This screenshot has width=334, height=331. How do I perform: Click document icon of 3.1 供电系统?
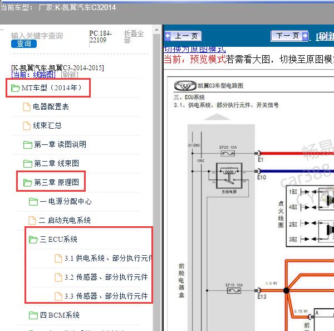click(58, 259)
